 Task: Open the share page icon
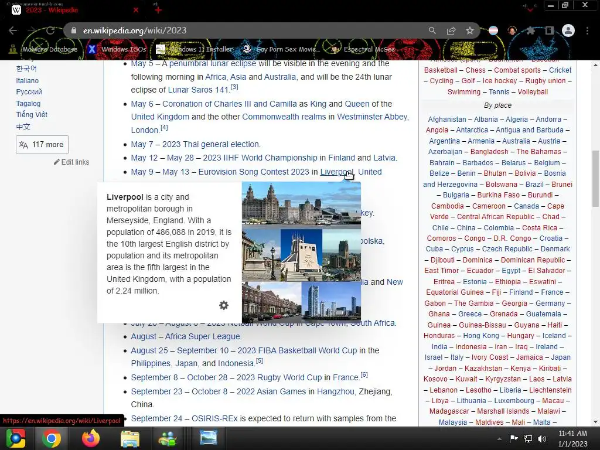pos(451,30)
